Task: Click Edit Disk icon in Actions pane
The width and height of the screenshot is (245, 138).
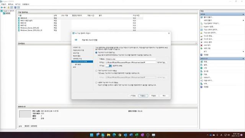Action: pos(201,36)
